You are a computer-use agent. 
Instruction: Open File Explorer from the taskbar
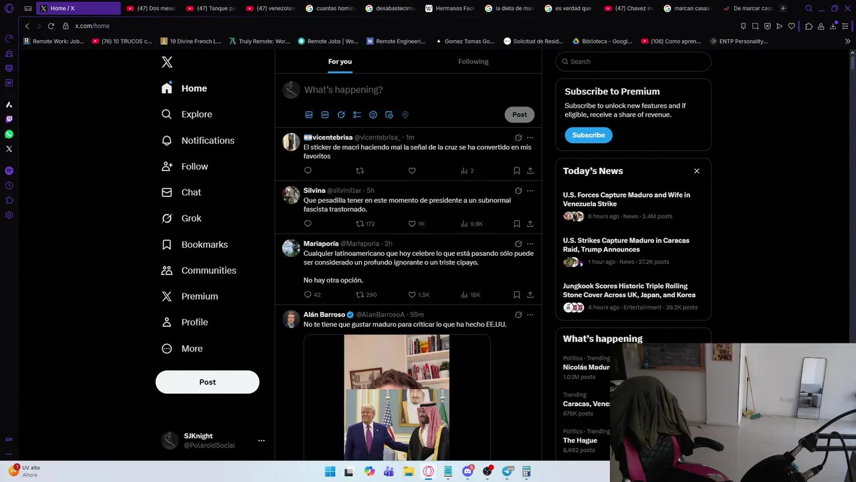(409, 472)
